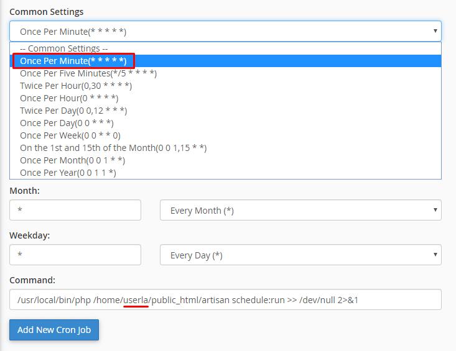
Task: Click the Month text input field
Action: coord(75,210)
